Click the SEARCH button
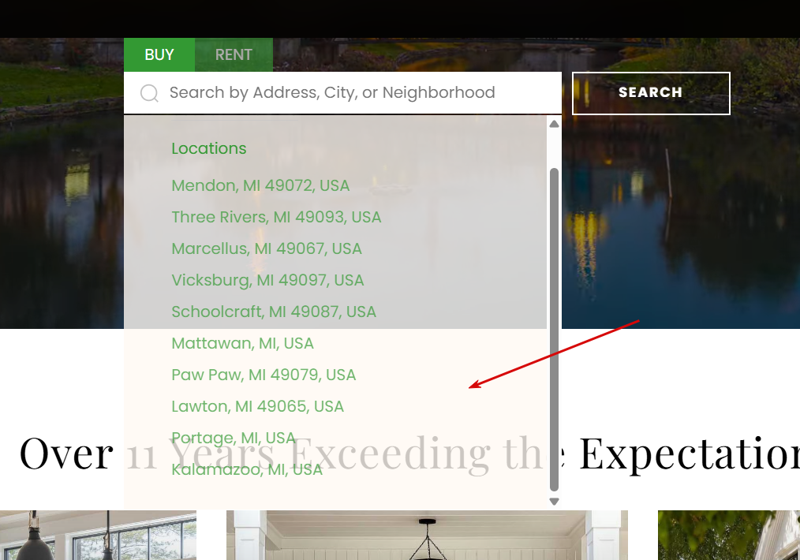800x560 pixels. [x=651, y=93]
